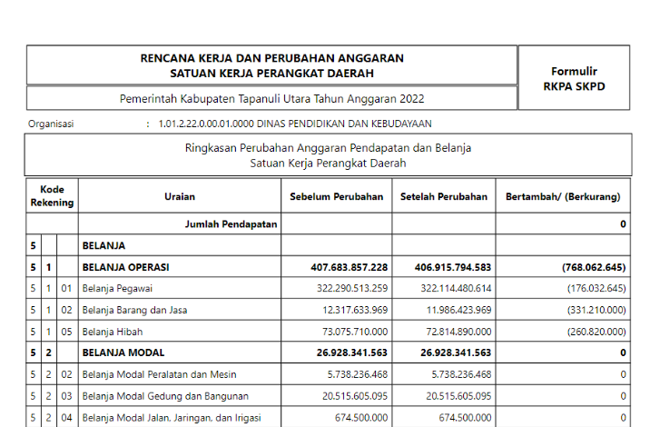Select the 'Setelah Perubahan' column header
Screen dimensions: 650x427
point(444,196)
